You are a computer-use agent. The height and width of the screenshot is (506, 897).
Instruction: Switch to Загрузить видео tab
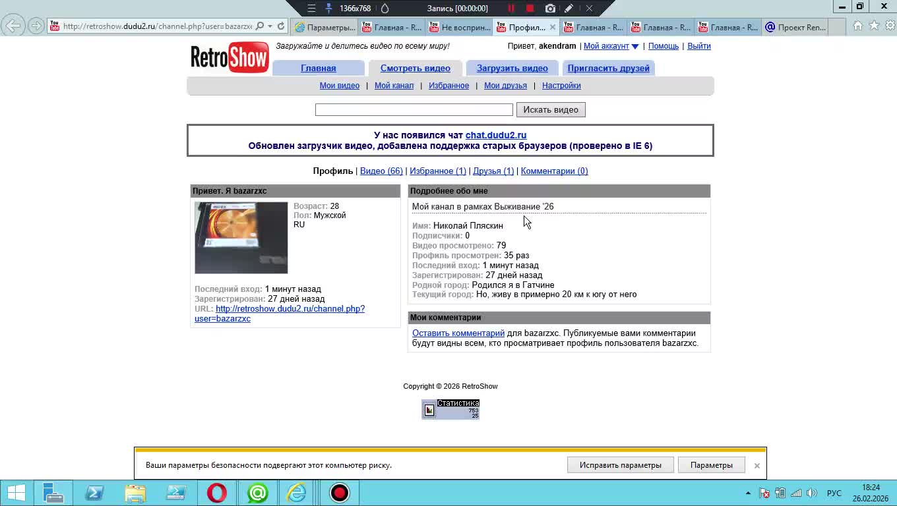pos(512,69)
